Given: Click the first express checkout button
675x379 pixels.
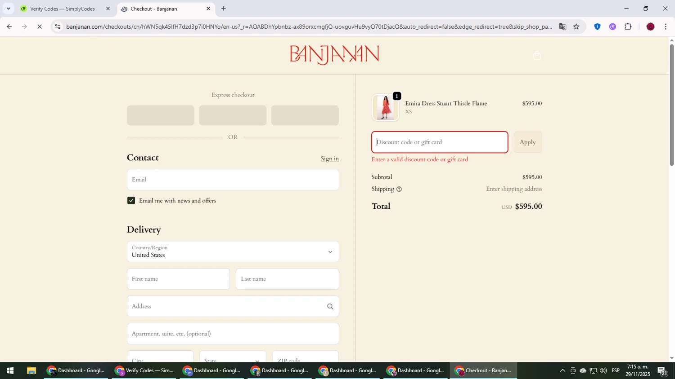Looking at the screenshot, I should 161,115.
